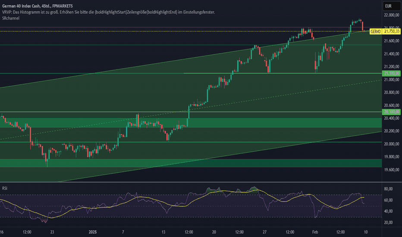Click the 13 date marker on time axis
The height and width of the screenshot is (237, 402).
[163, 232]
